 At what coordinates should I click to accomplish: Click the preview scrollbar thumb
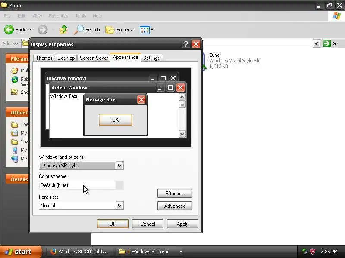coord(182,104)
